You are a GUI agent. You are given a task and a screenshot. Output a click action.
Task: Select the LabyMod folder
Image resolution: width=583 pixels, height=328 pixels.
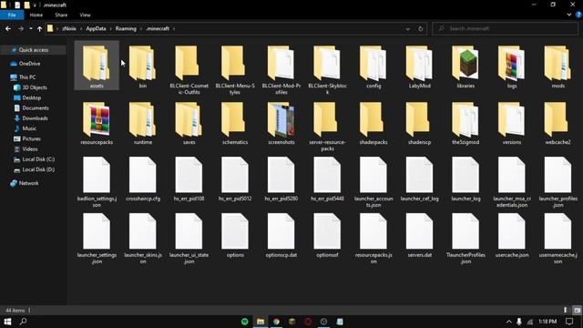point(419,67)
